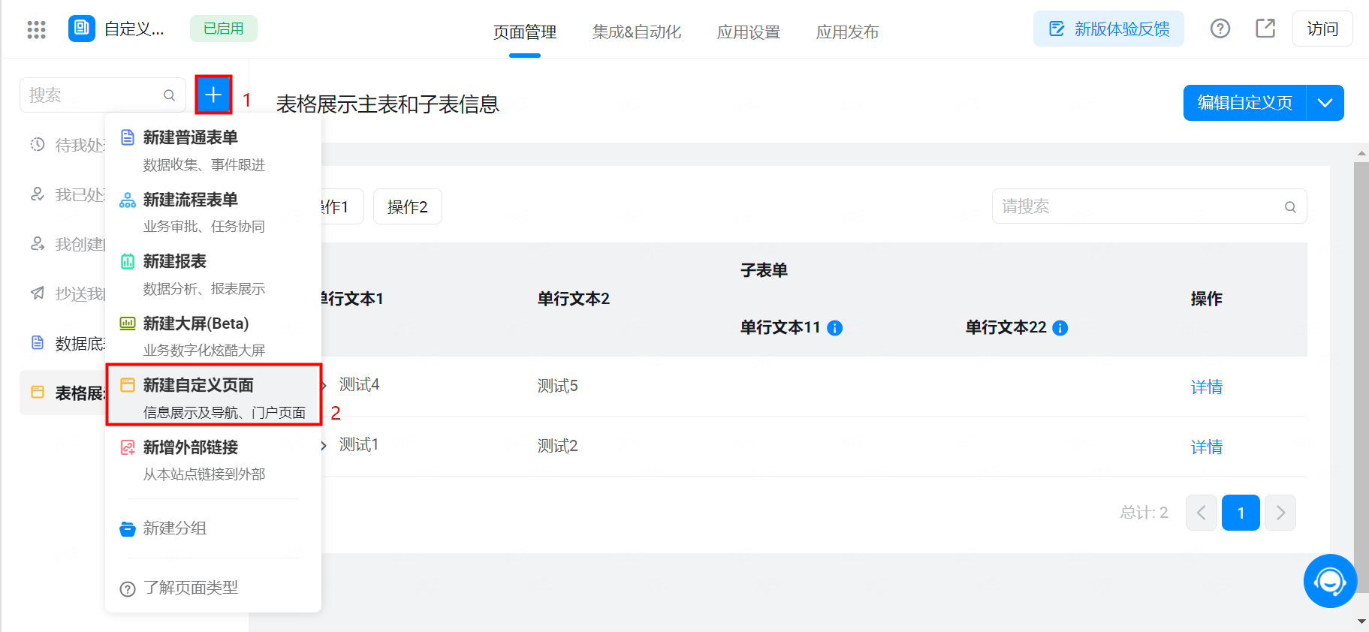This screenshot has width=1369, height=632.
Task: Select 新建大屏(Beta) menu option
Action: pyautogui.click(x=213, y=336)
